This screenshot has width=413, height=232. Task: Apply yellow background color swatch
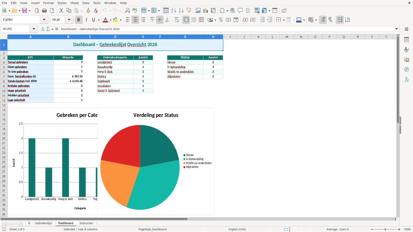point(116,20)
